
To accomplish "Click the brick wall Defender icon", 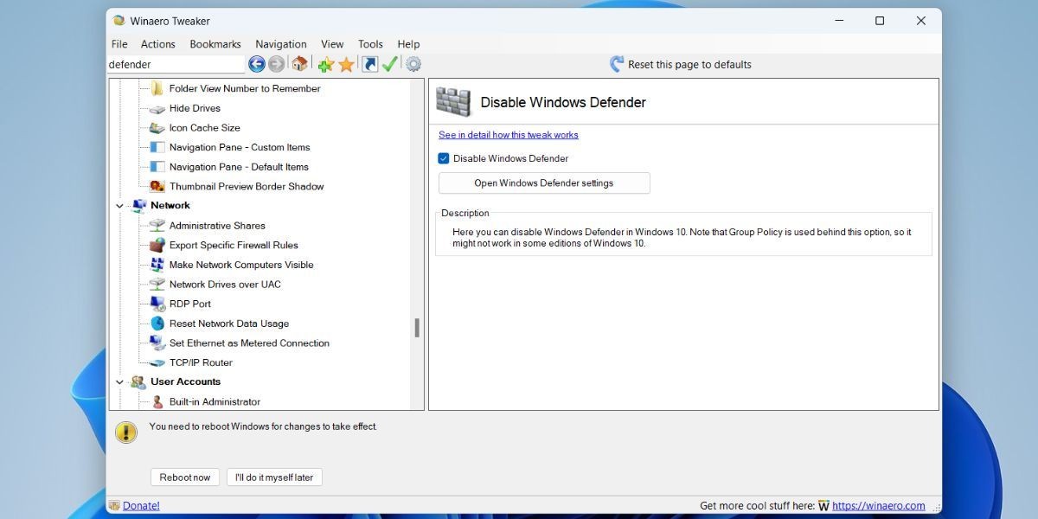I will [x=453, y=102].
